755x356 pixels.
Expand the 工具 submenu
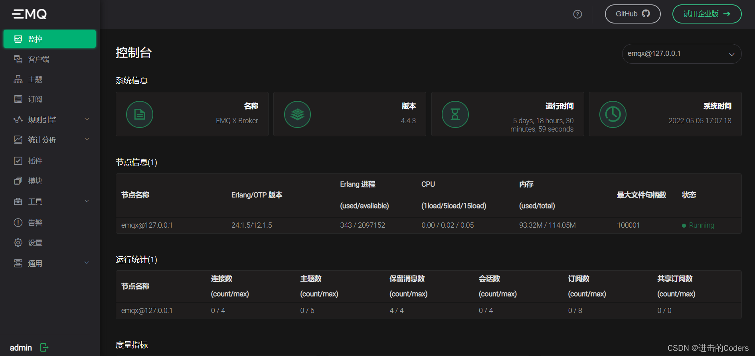click(49, 202)
